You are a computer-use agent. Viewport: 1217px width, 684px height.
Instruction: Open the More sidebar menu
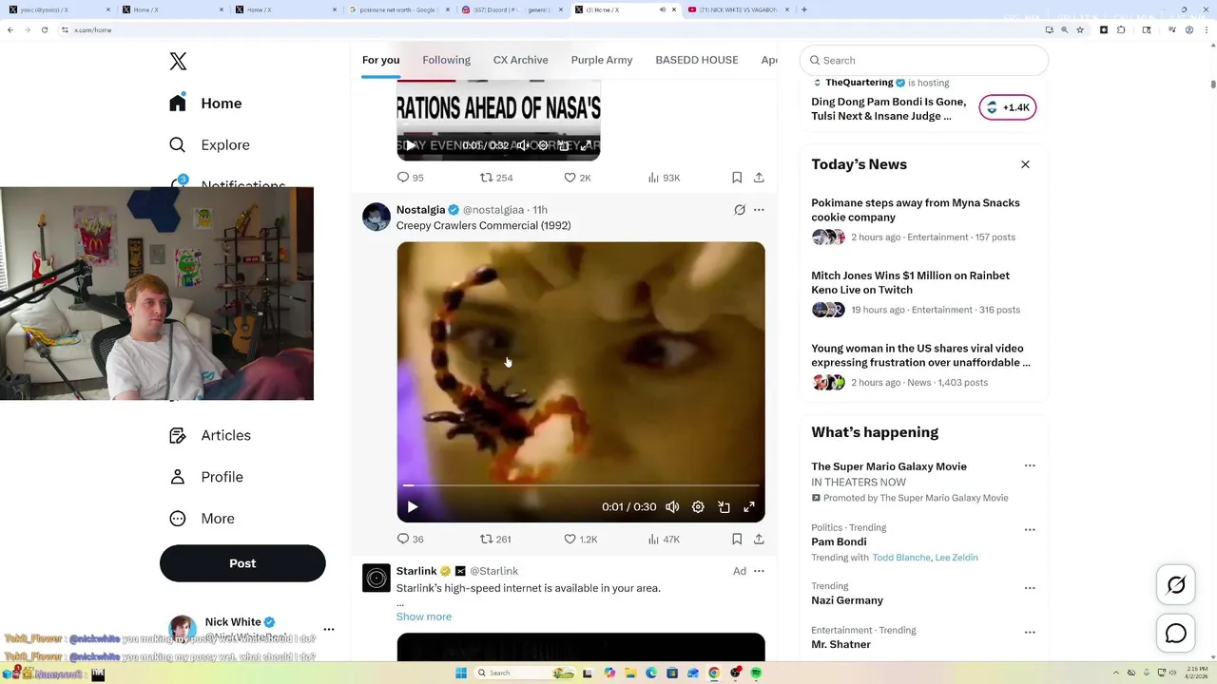click(x=202, y=519)
